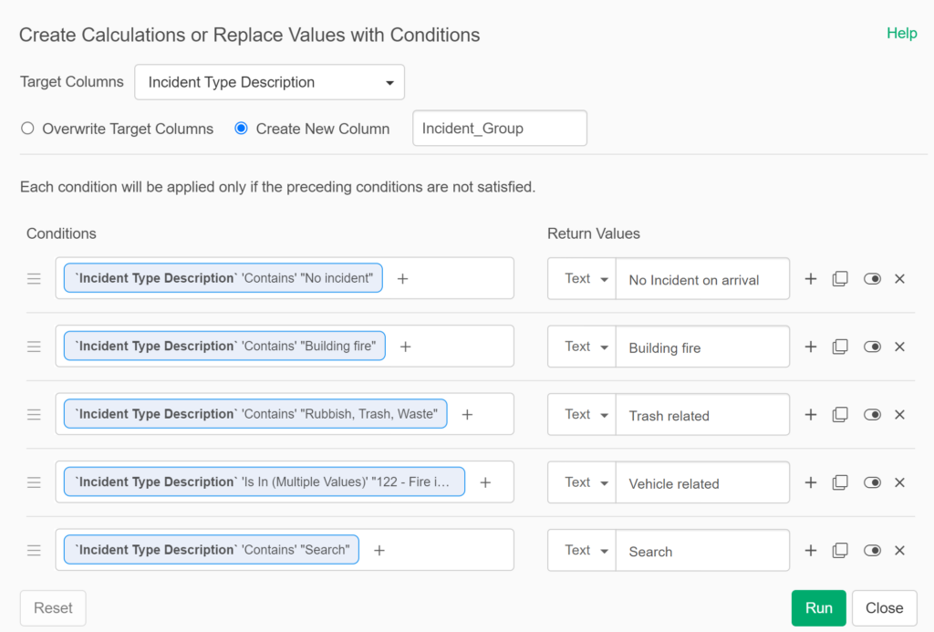934x632 pixels.
Task: Toggle the Building fire condition on or off
Action: tap(872, 347)
